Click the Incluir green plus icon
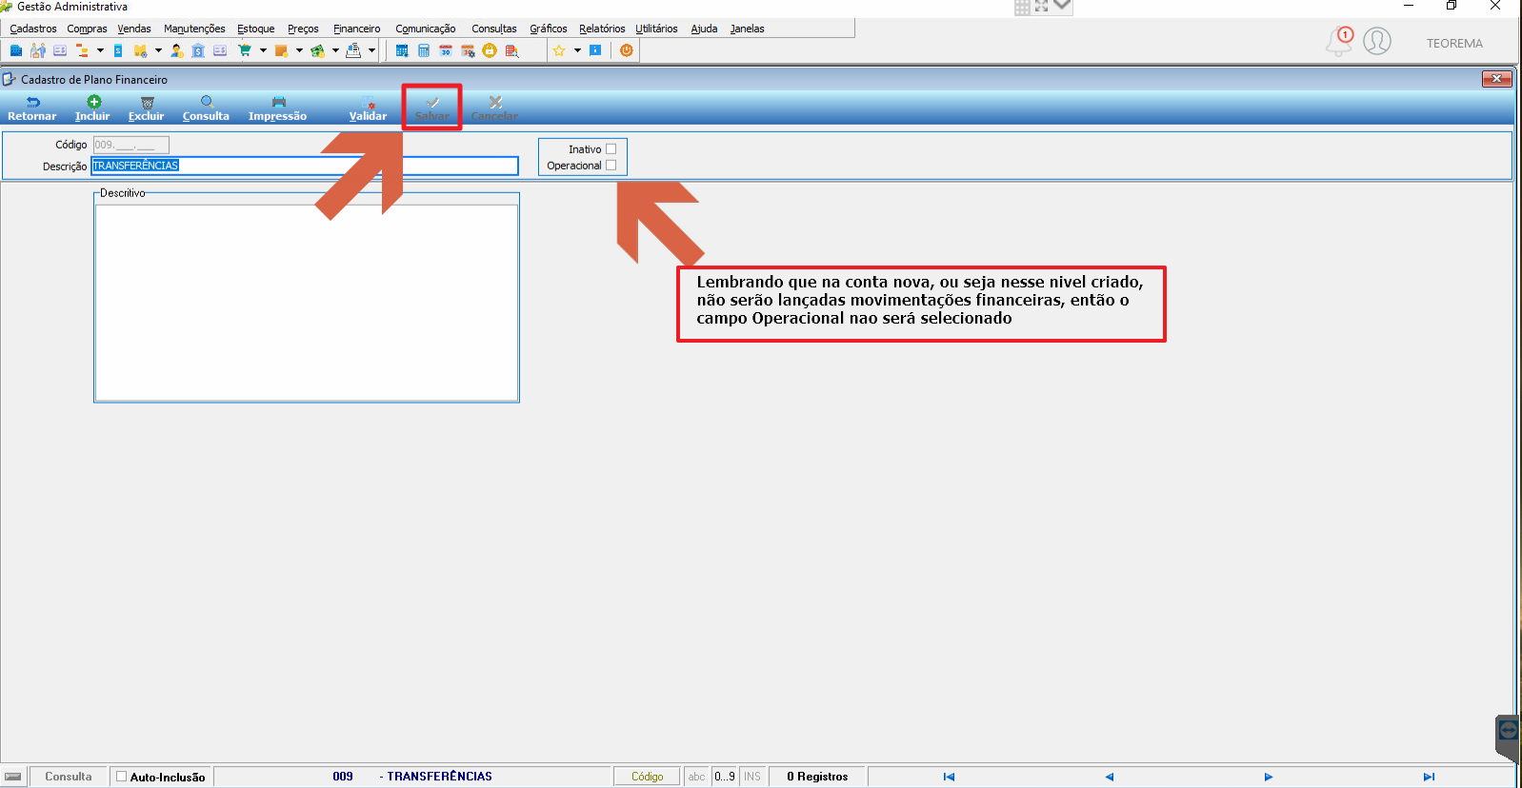 click(93, 102)
